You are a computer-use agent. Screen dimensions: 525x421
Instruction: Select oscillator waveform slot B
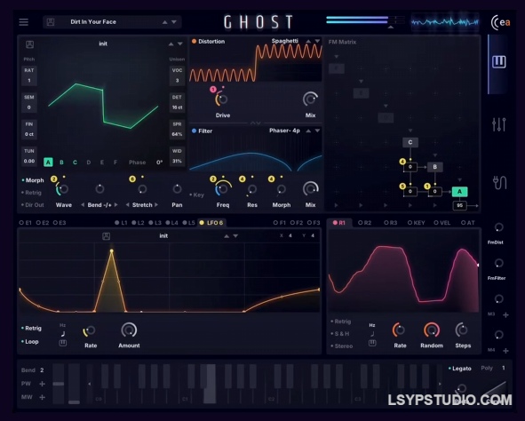tap(61, 163)
